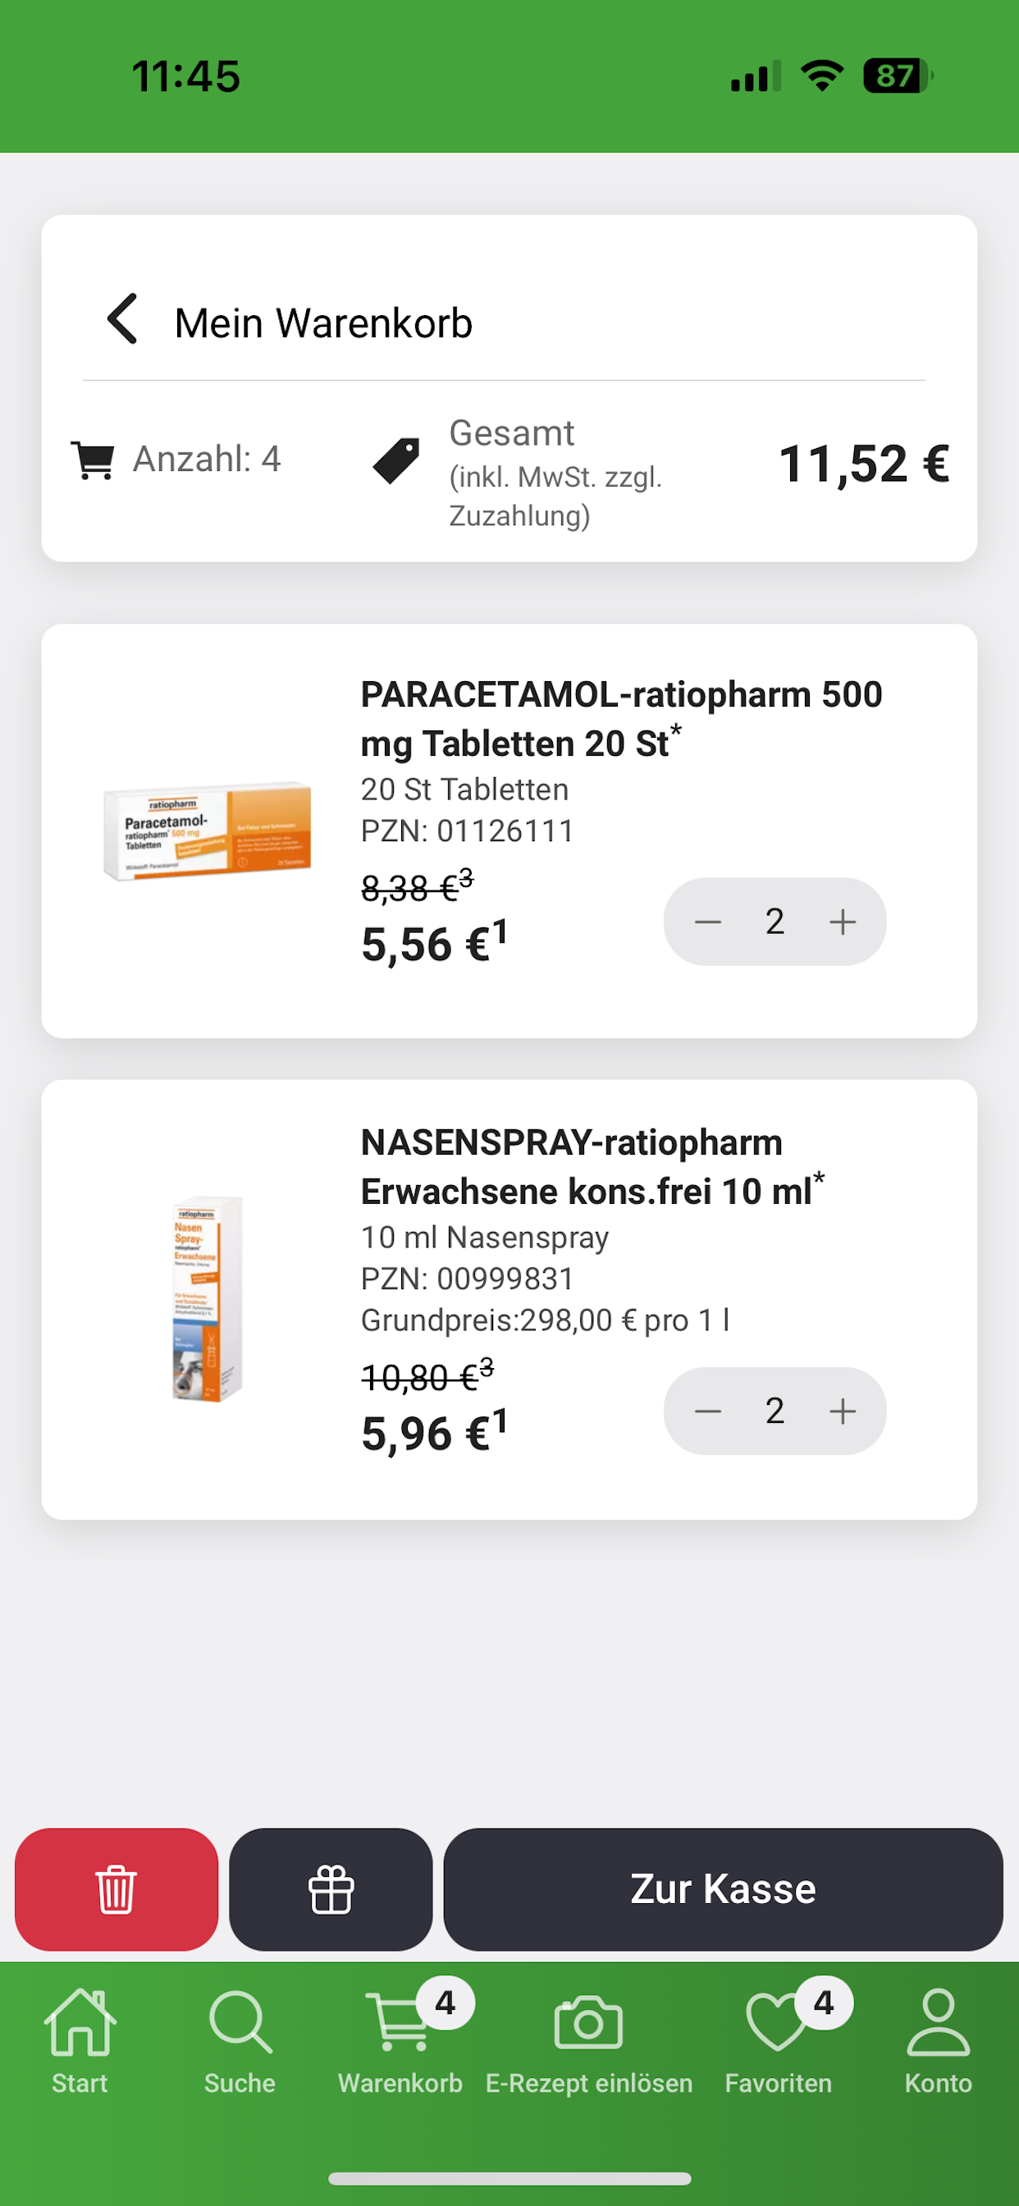Increase Nasenspray quantity with plus
This screenshot has height=2206, width=1019.
coord(843,1411)
